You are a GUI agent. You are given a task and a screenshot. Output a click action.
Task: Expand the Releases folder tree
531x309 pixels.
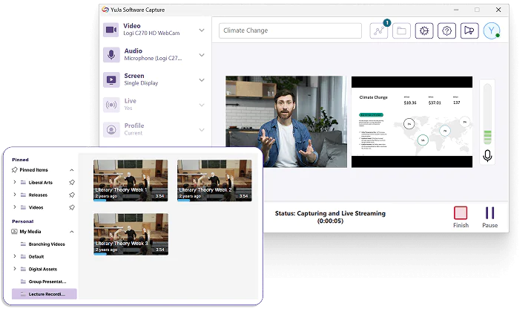(15, 195)
